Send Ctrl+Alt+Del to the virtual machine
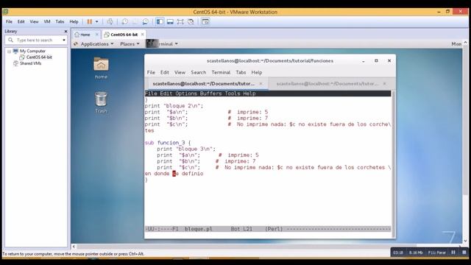Image resolution: width=471 pixels, height=265 pixels. (110, 21)
